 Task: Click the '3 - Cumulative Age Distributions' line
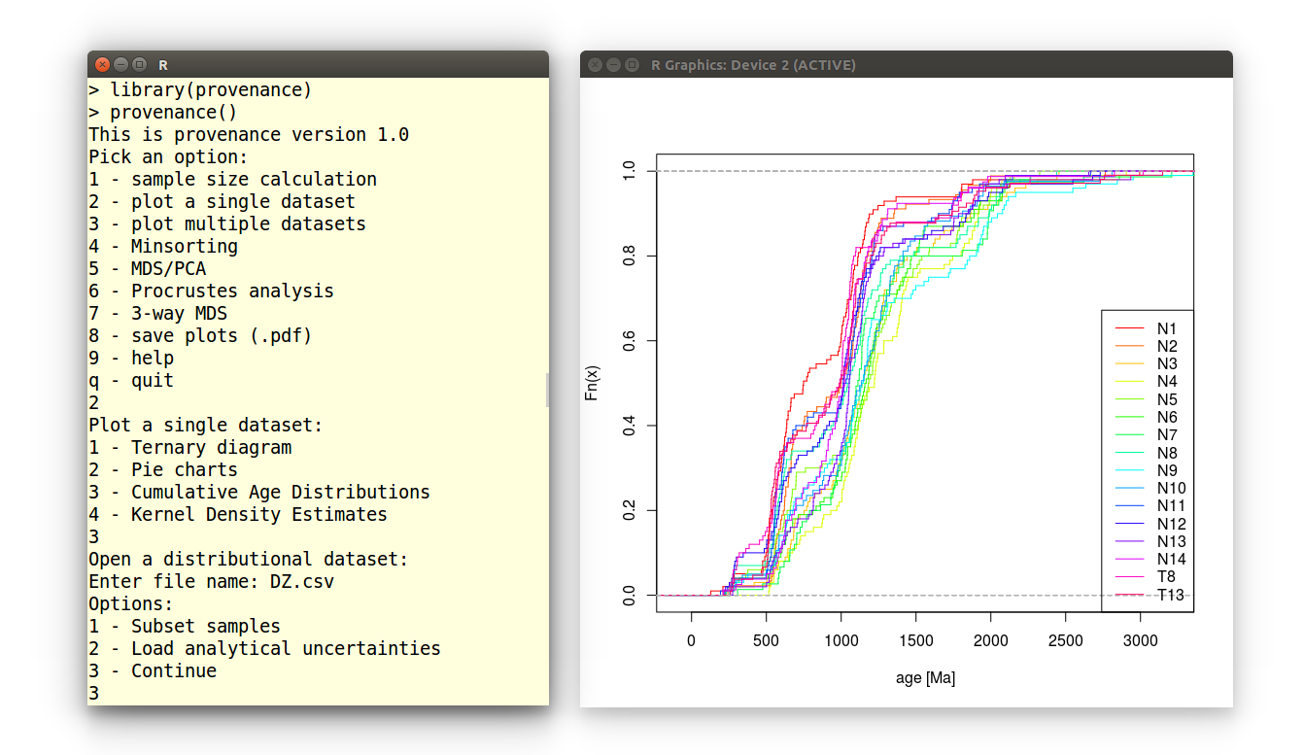[x=259, y=492]
